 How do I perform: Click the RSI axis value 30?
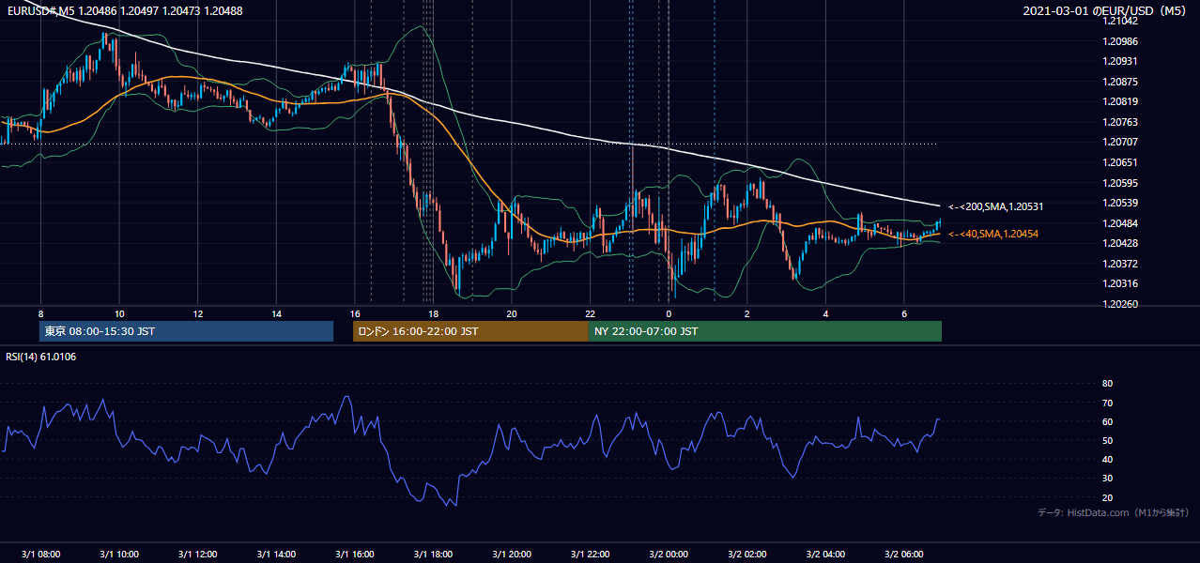pyautogui.click(x=1107, y=479)
